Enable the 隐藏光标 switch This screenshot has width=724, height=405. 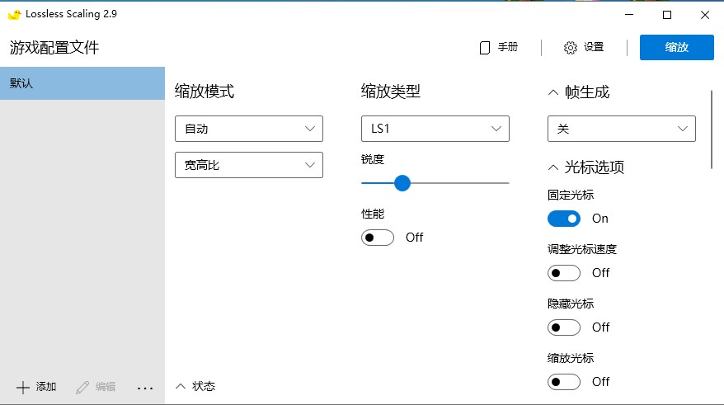click(564, 327)
